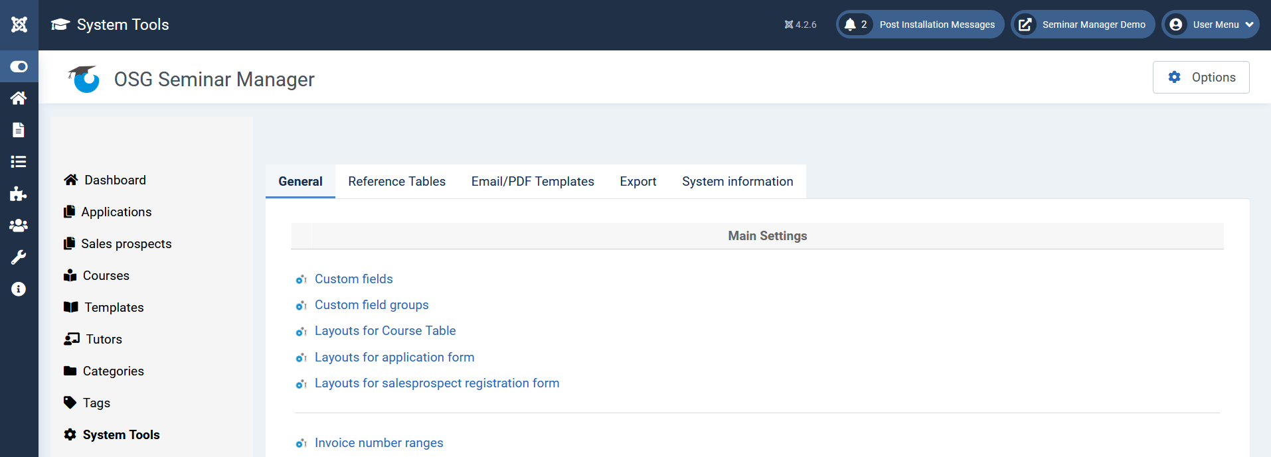Open the Users group sidebar icon
The image size is (1271, 457).
19,226
